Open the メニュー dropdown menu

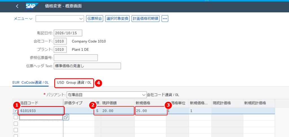[23, 19]
